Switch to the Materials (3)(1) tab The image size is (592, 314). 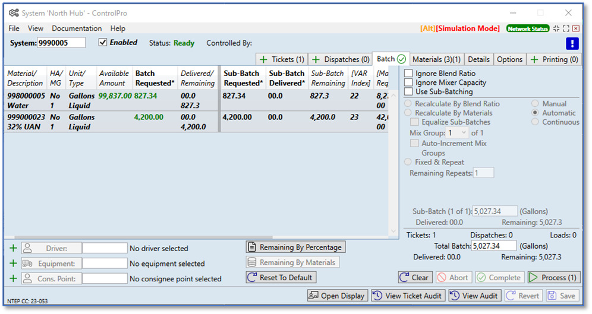(x=436, y=59)
